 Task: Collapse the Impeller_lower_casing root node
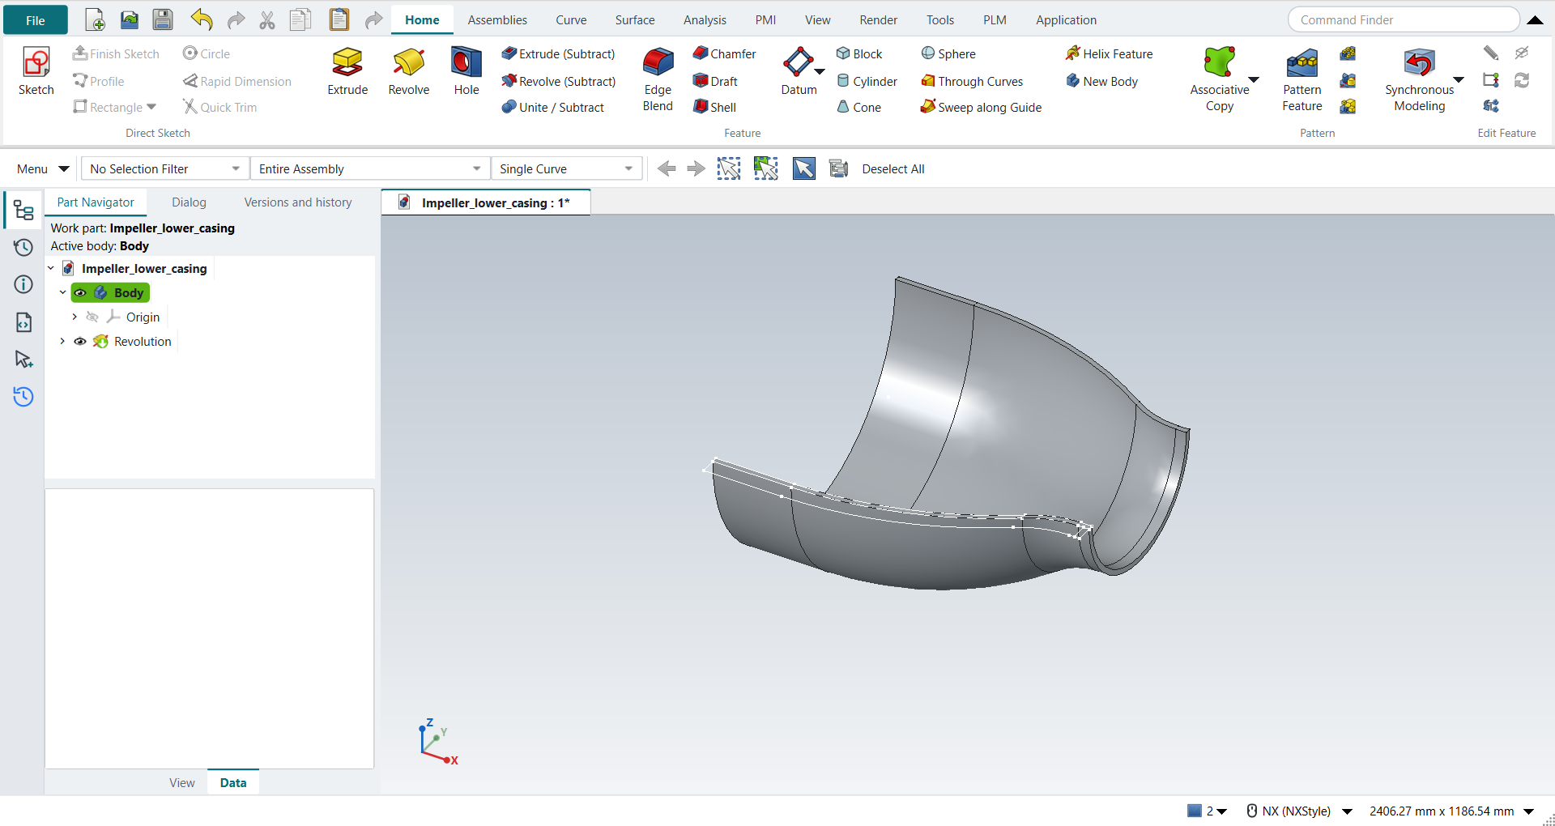[x=51, y=269]
